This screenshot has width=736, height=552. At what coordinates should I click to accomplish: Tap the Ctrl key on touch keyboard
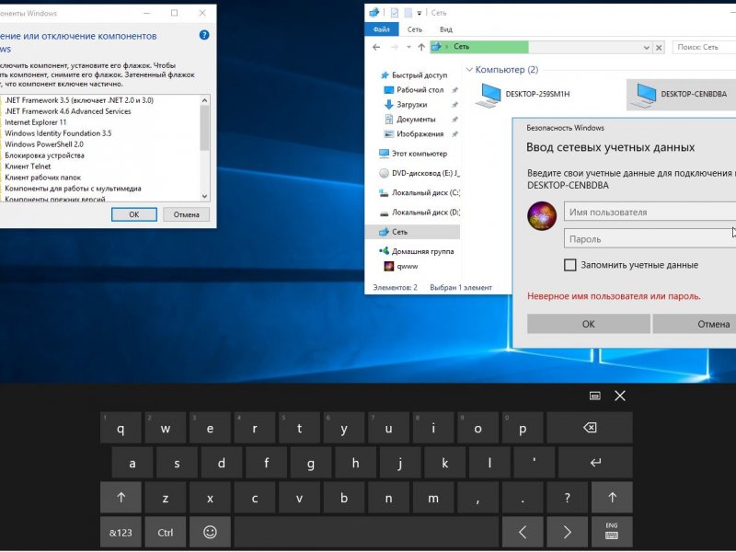tap(166, 533)
